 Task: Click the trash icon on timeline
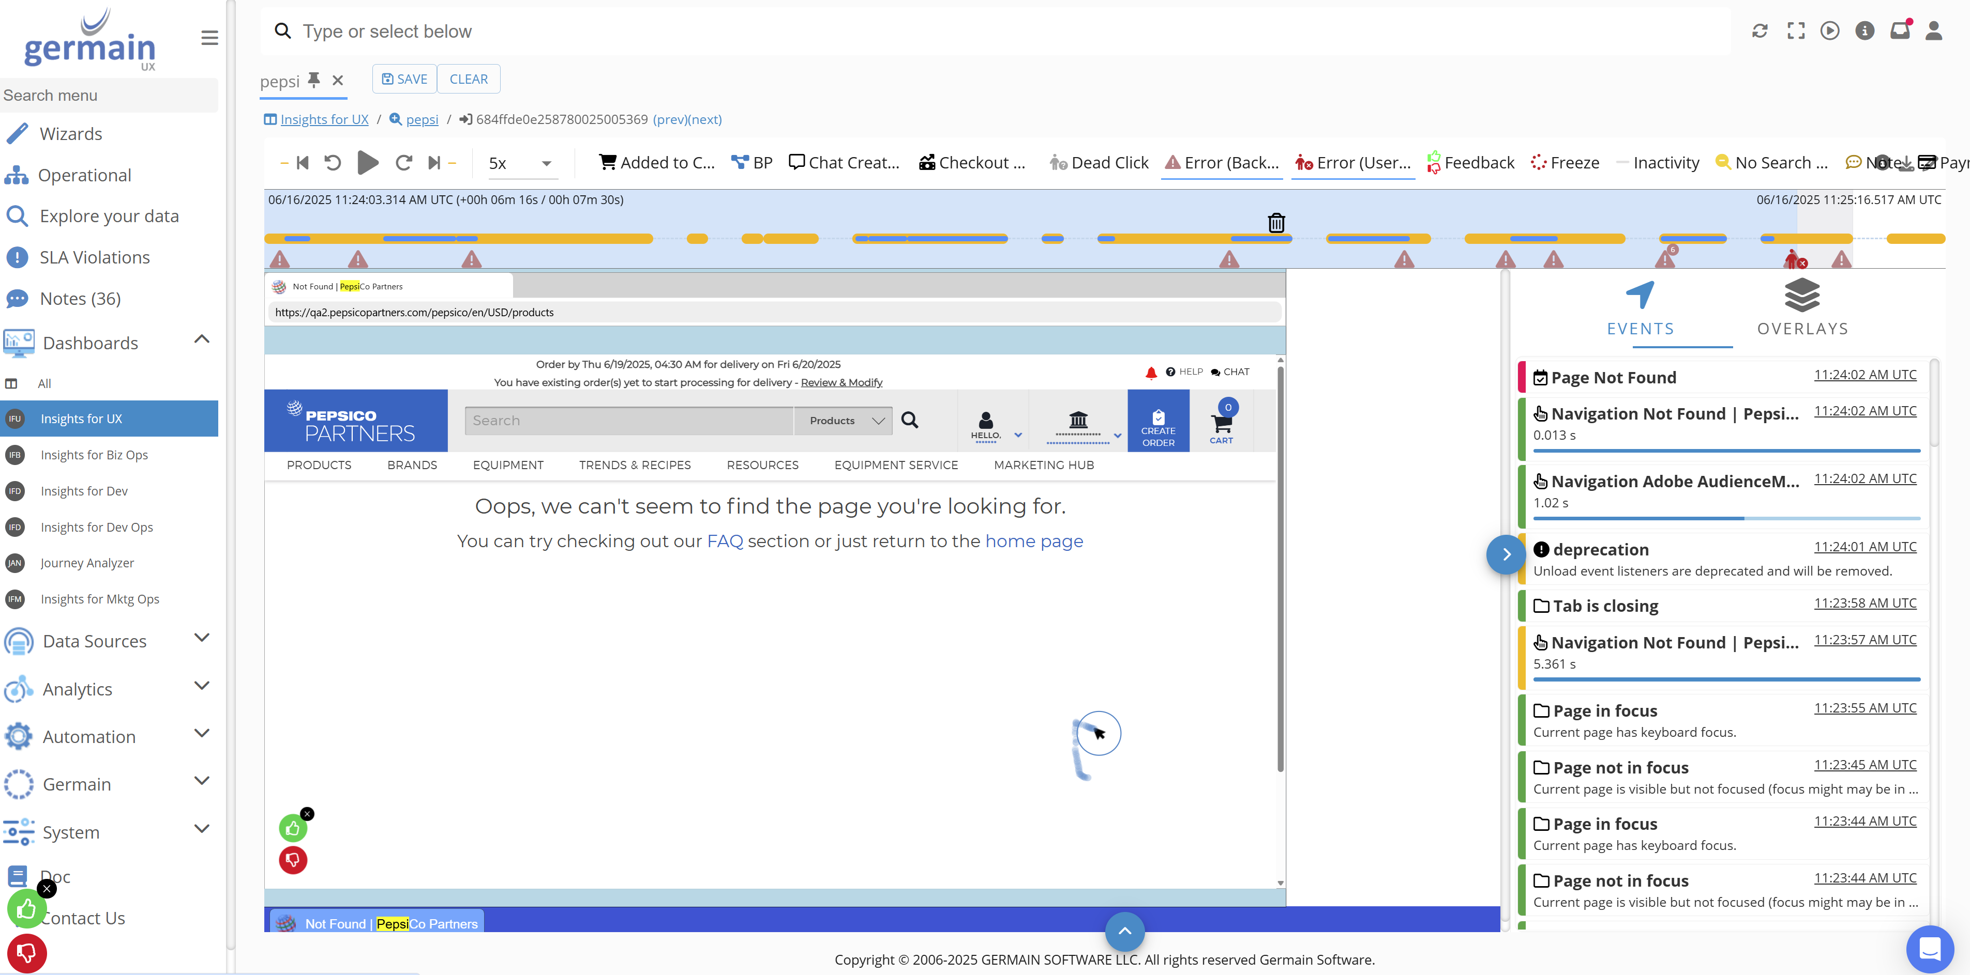click(1276, 222)
